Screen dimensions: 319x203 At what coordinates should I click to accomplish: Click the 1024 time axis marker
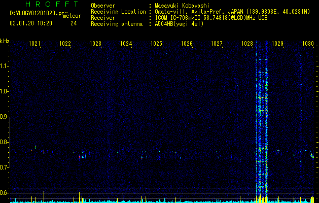coord(126,43)
